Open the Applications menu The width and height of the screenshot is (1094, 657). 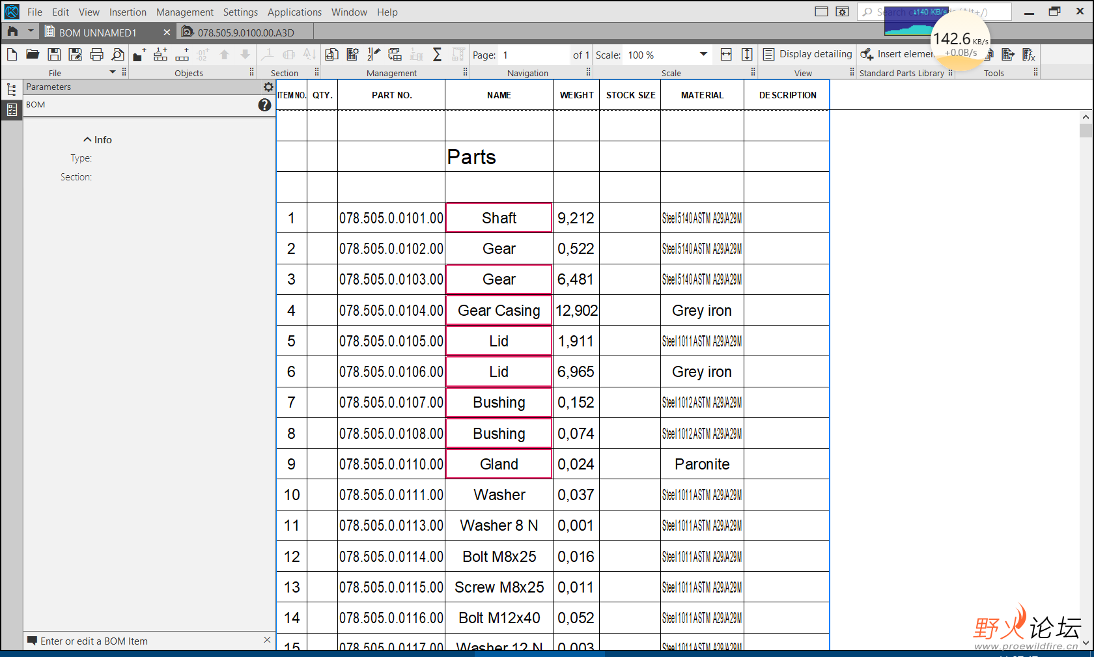click(294, 12)
